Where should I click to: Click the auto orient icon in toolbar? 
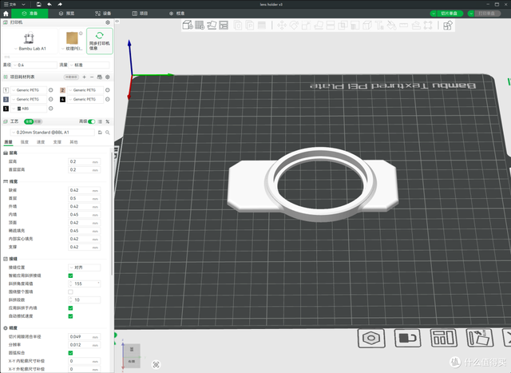tap(212, 25)
